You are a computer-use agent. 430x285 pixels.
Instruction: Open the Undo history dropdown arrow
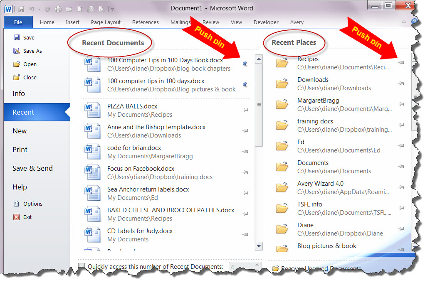39,9
